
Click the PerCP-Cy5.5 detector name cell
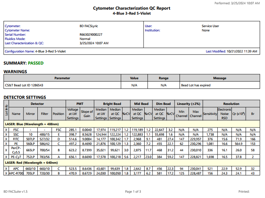tap(16, 151)
